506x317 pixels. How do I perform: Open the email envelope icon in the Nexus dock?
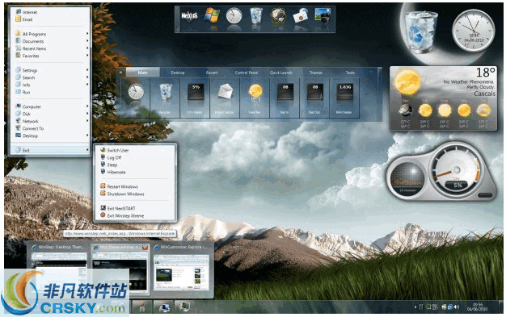301,15
